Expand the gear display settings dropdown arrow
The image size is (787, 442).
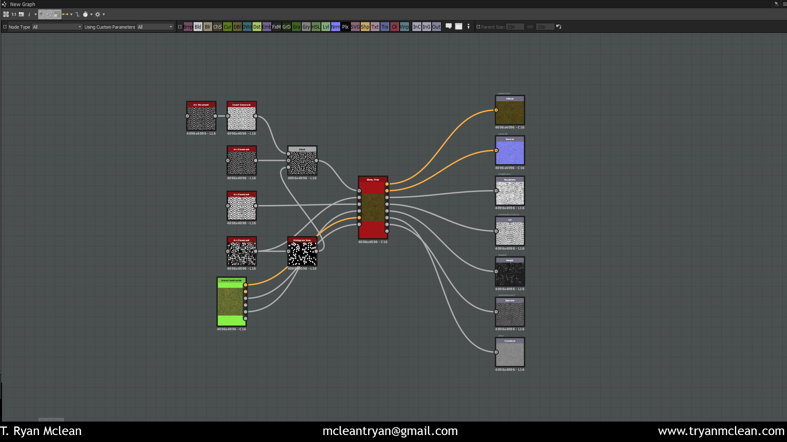coord(104,14)
